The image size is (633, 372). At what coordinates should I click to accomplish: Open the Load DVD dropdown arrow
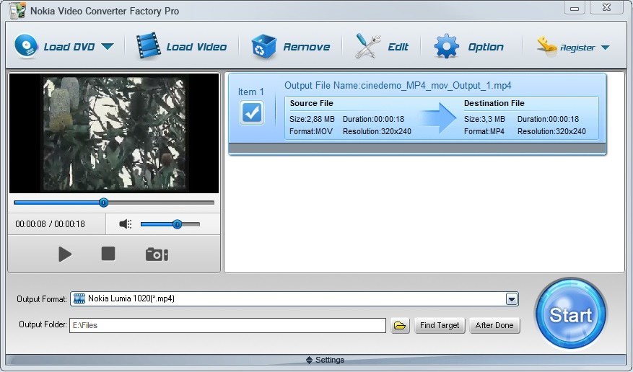(108, 47)
